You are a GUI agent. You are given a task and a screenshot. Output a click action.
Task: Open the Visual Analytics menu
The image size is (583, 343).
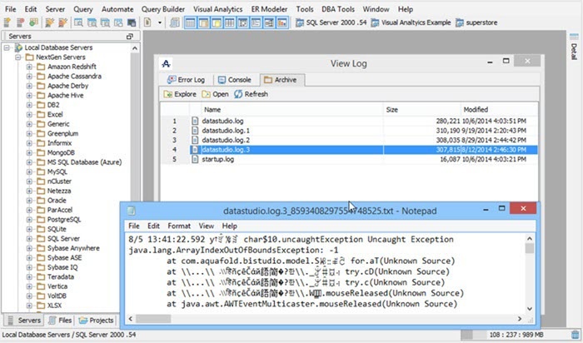tap(217, 9)
